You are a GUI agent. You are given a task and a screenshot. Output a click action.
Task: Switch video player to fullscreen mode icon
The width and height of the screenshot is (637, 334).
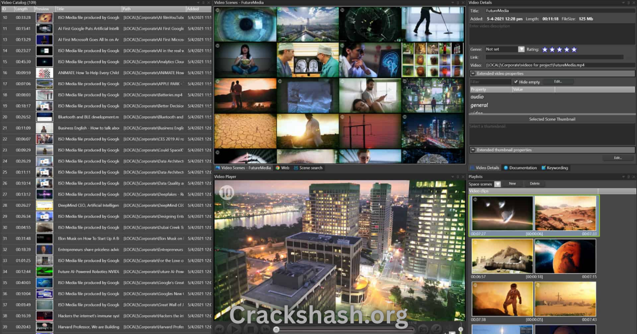[436, 329]
